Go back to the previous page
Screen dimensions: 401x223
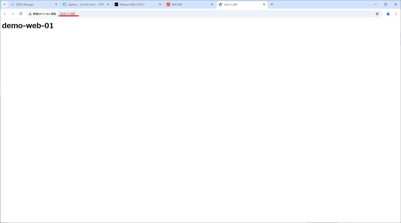[5, 14]
